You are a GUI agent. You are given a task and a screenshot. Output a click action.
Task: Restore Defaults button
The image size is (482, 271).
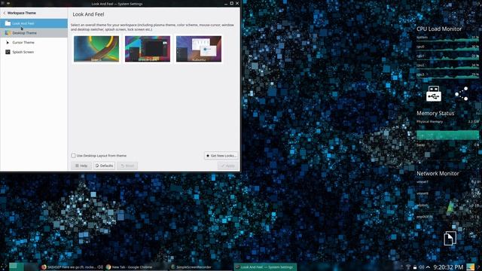tap(104, 166)
